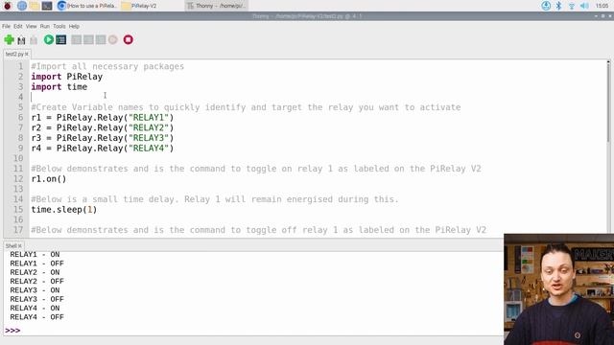Click the 'import time' code line
Screen dimensions: 614x345
click(59, 87)
